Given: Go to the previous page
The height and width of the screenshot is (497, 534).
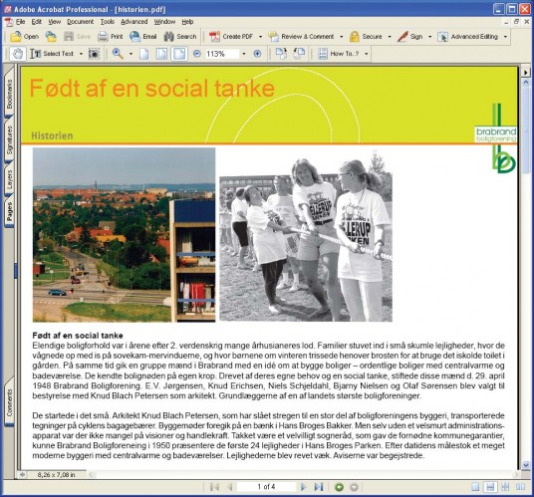Looking at the screenshot, I should 230,487.
